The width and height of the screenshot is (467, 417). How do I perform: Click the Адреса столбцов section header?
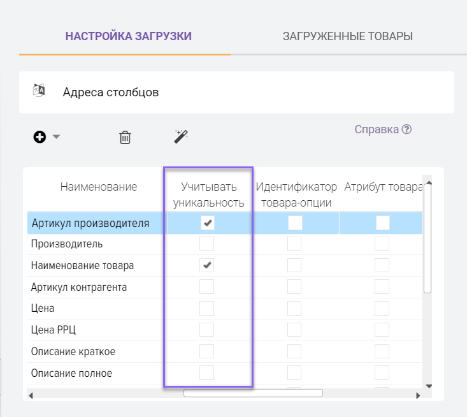[111, 92]
